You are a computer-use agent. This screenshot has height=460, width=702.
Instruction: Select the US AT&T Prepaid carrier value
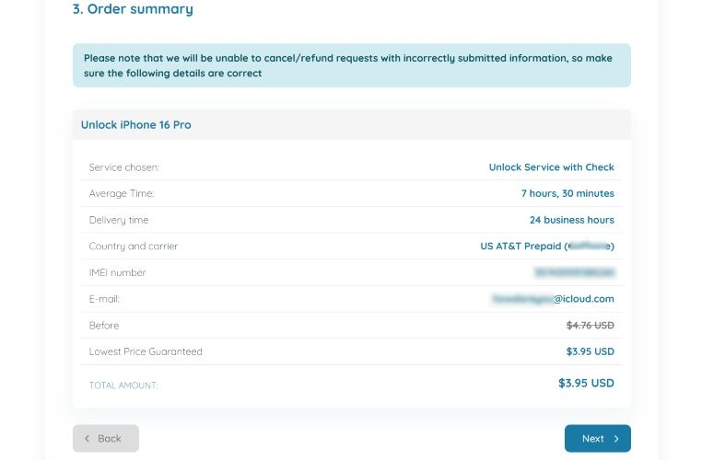(x=546, y=247)
